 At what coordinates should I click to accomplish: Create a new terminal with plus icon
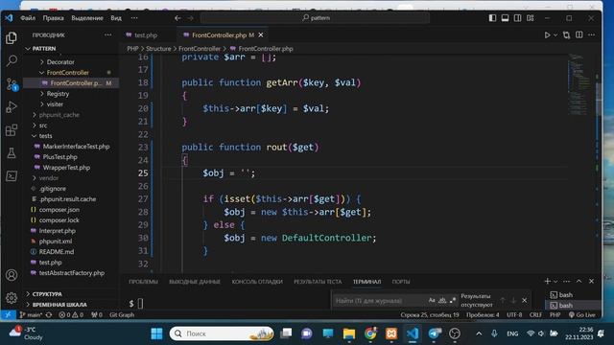point(547,281)
